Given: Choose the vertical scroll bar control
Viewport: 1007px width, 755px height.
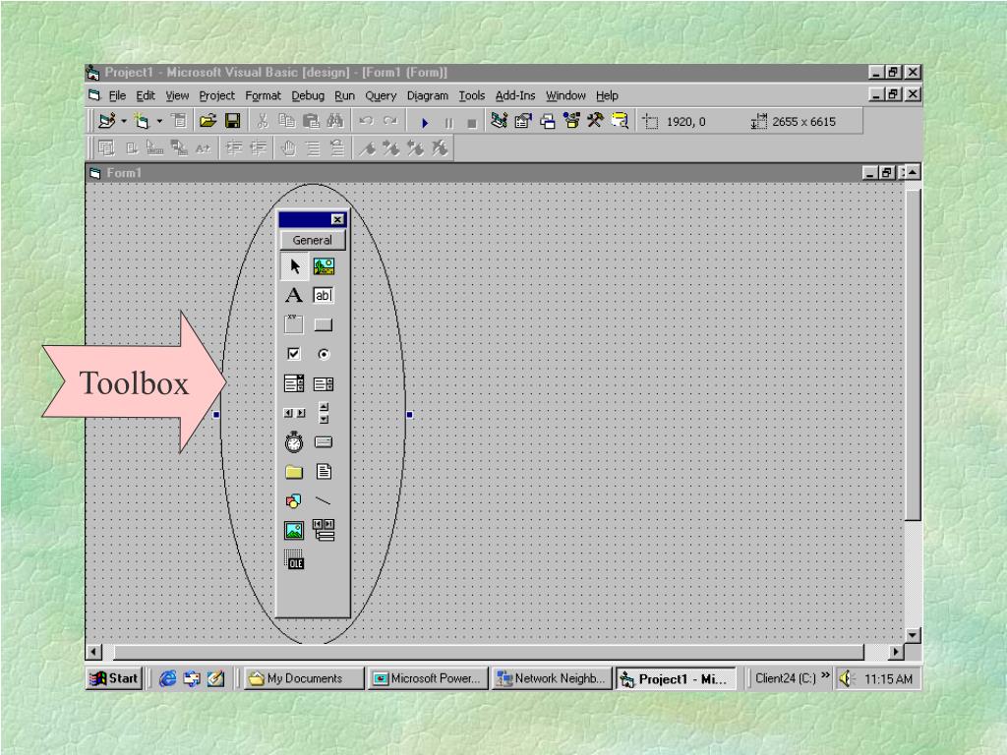Looking at the screenshot, I should (x=324, y=413).
